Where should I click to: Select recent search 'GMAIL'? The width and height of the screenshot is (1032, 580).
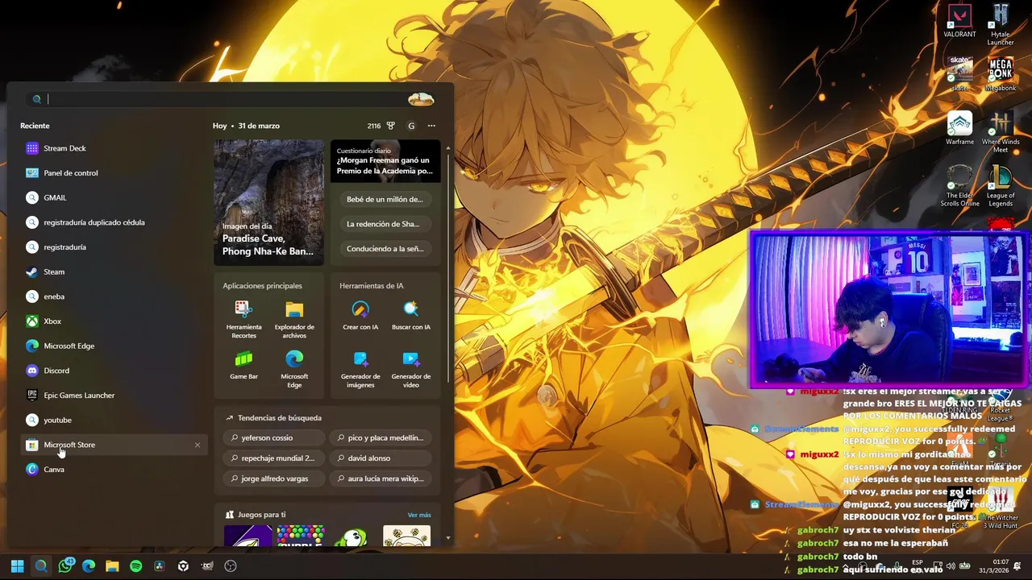point(113,197)
